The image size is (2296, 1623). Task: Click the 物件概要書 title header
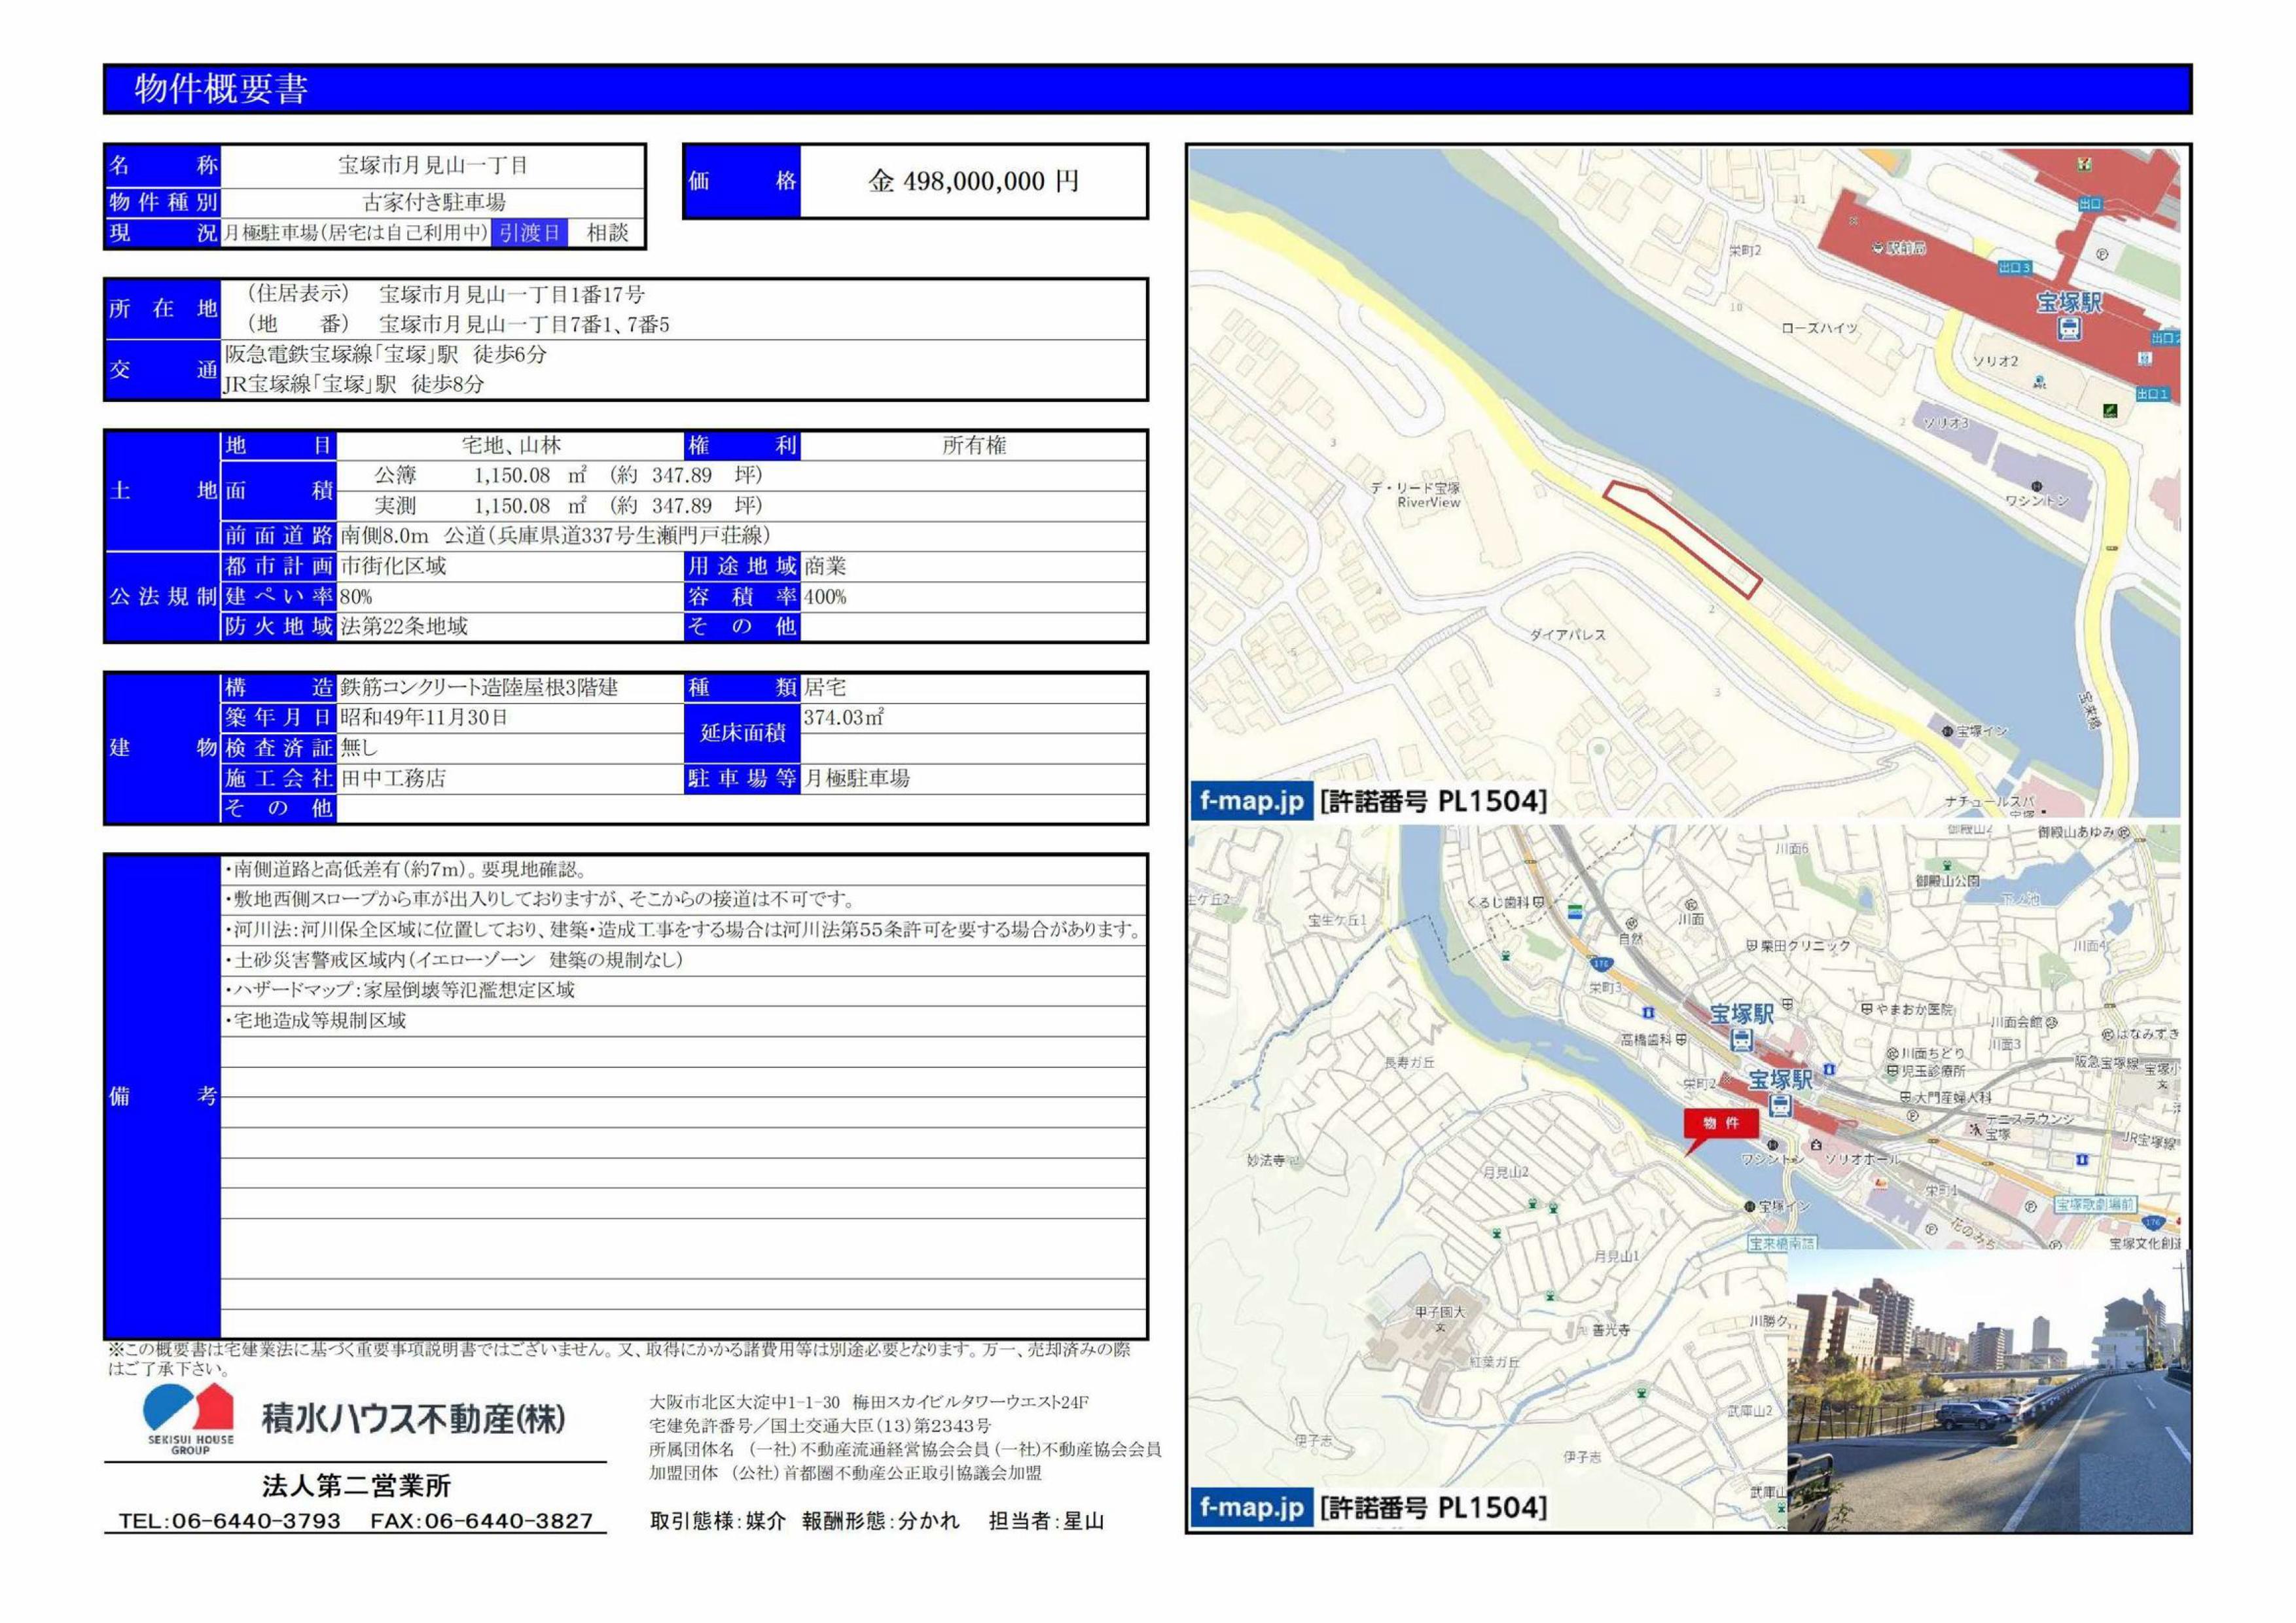(x=221, y=89)
